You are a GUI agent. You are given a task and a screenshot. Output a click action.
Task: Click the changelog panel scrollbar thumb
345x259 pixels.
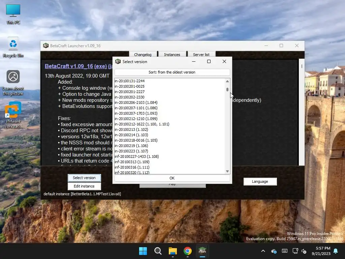click(302, 66)
